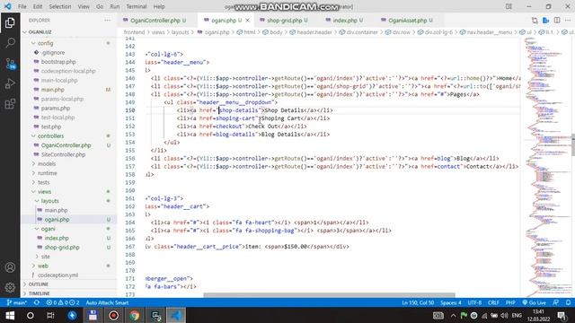Open Bandicam recorder from taskbar
Screen dimensions: 575x323
pos(113,315)
